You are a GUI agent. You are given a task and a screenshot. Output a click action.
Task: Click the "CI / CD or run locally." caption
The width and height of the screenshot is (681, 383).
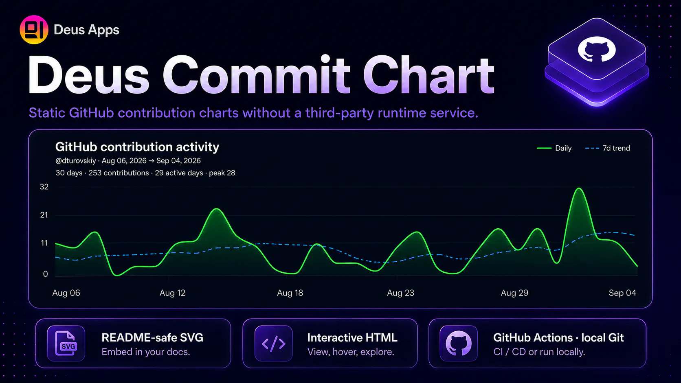click(x=539, y=352)
